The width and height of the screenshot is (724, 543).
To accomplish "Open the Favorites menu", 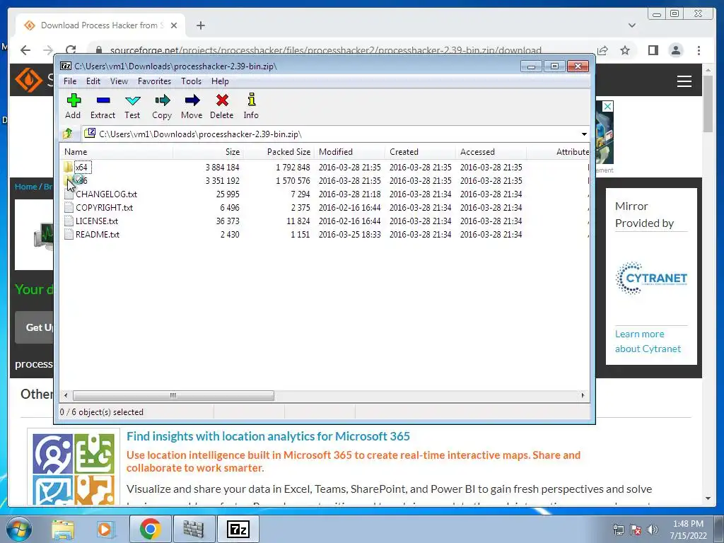I will [x=154, y=81].
